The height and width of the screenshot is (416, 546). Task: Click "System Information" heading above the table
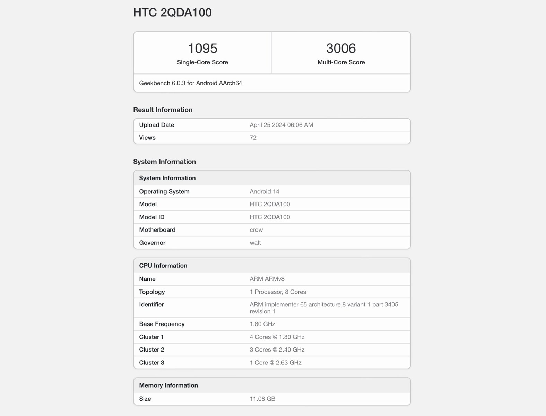(165, 162)
